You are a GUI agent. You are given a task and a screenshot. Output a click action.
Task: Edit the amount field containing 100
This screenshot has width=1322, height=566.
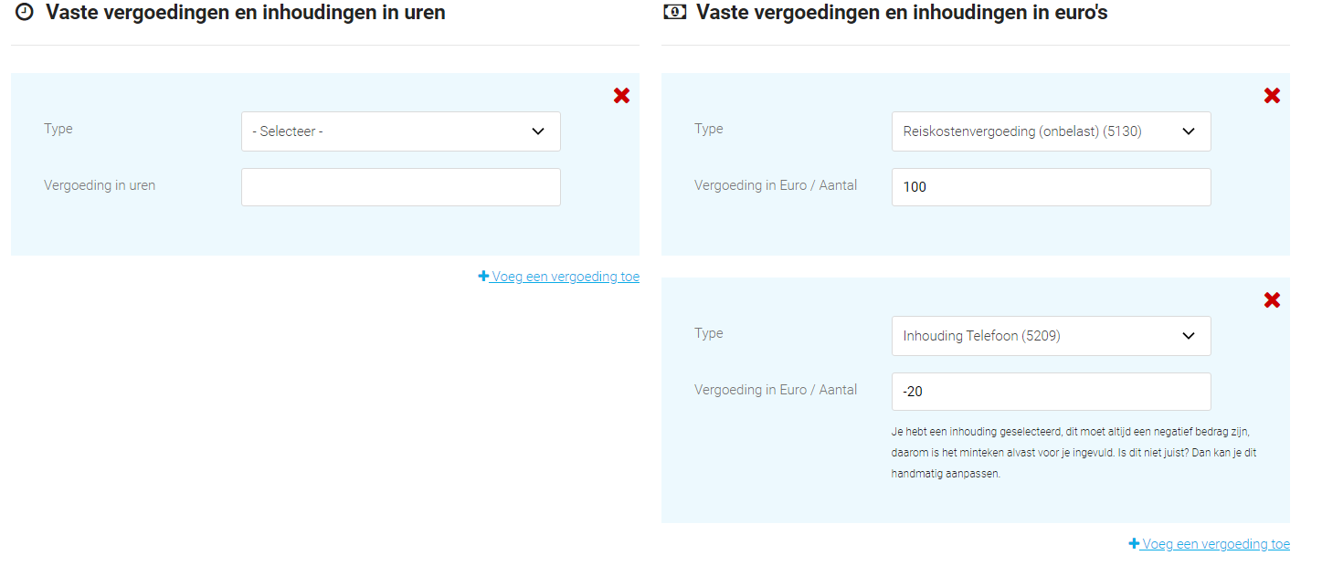coord(1052,187)
